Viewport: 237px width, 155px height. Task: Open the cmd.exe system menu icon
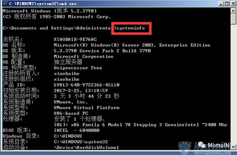pos(6,3)
